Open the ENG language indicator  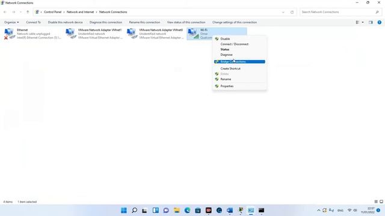tap(340, 211)
